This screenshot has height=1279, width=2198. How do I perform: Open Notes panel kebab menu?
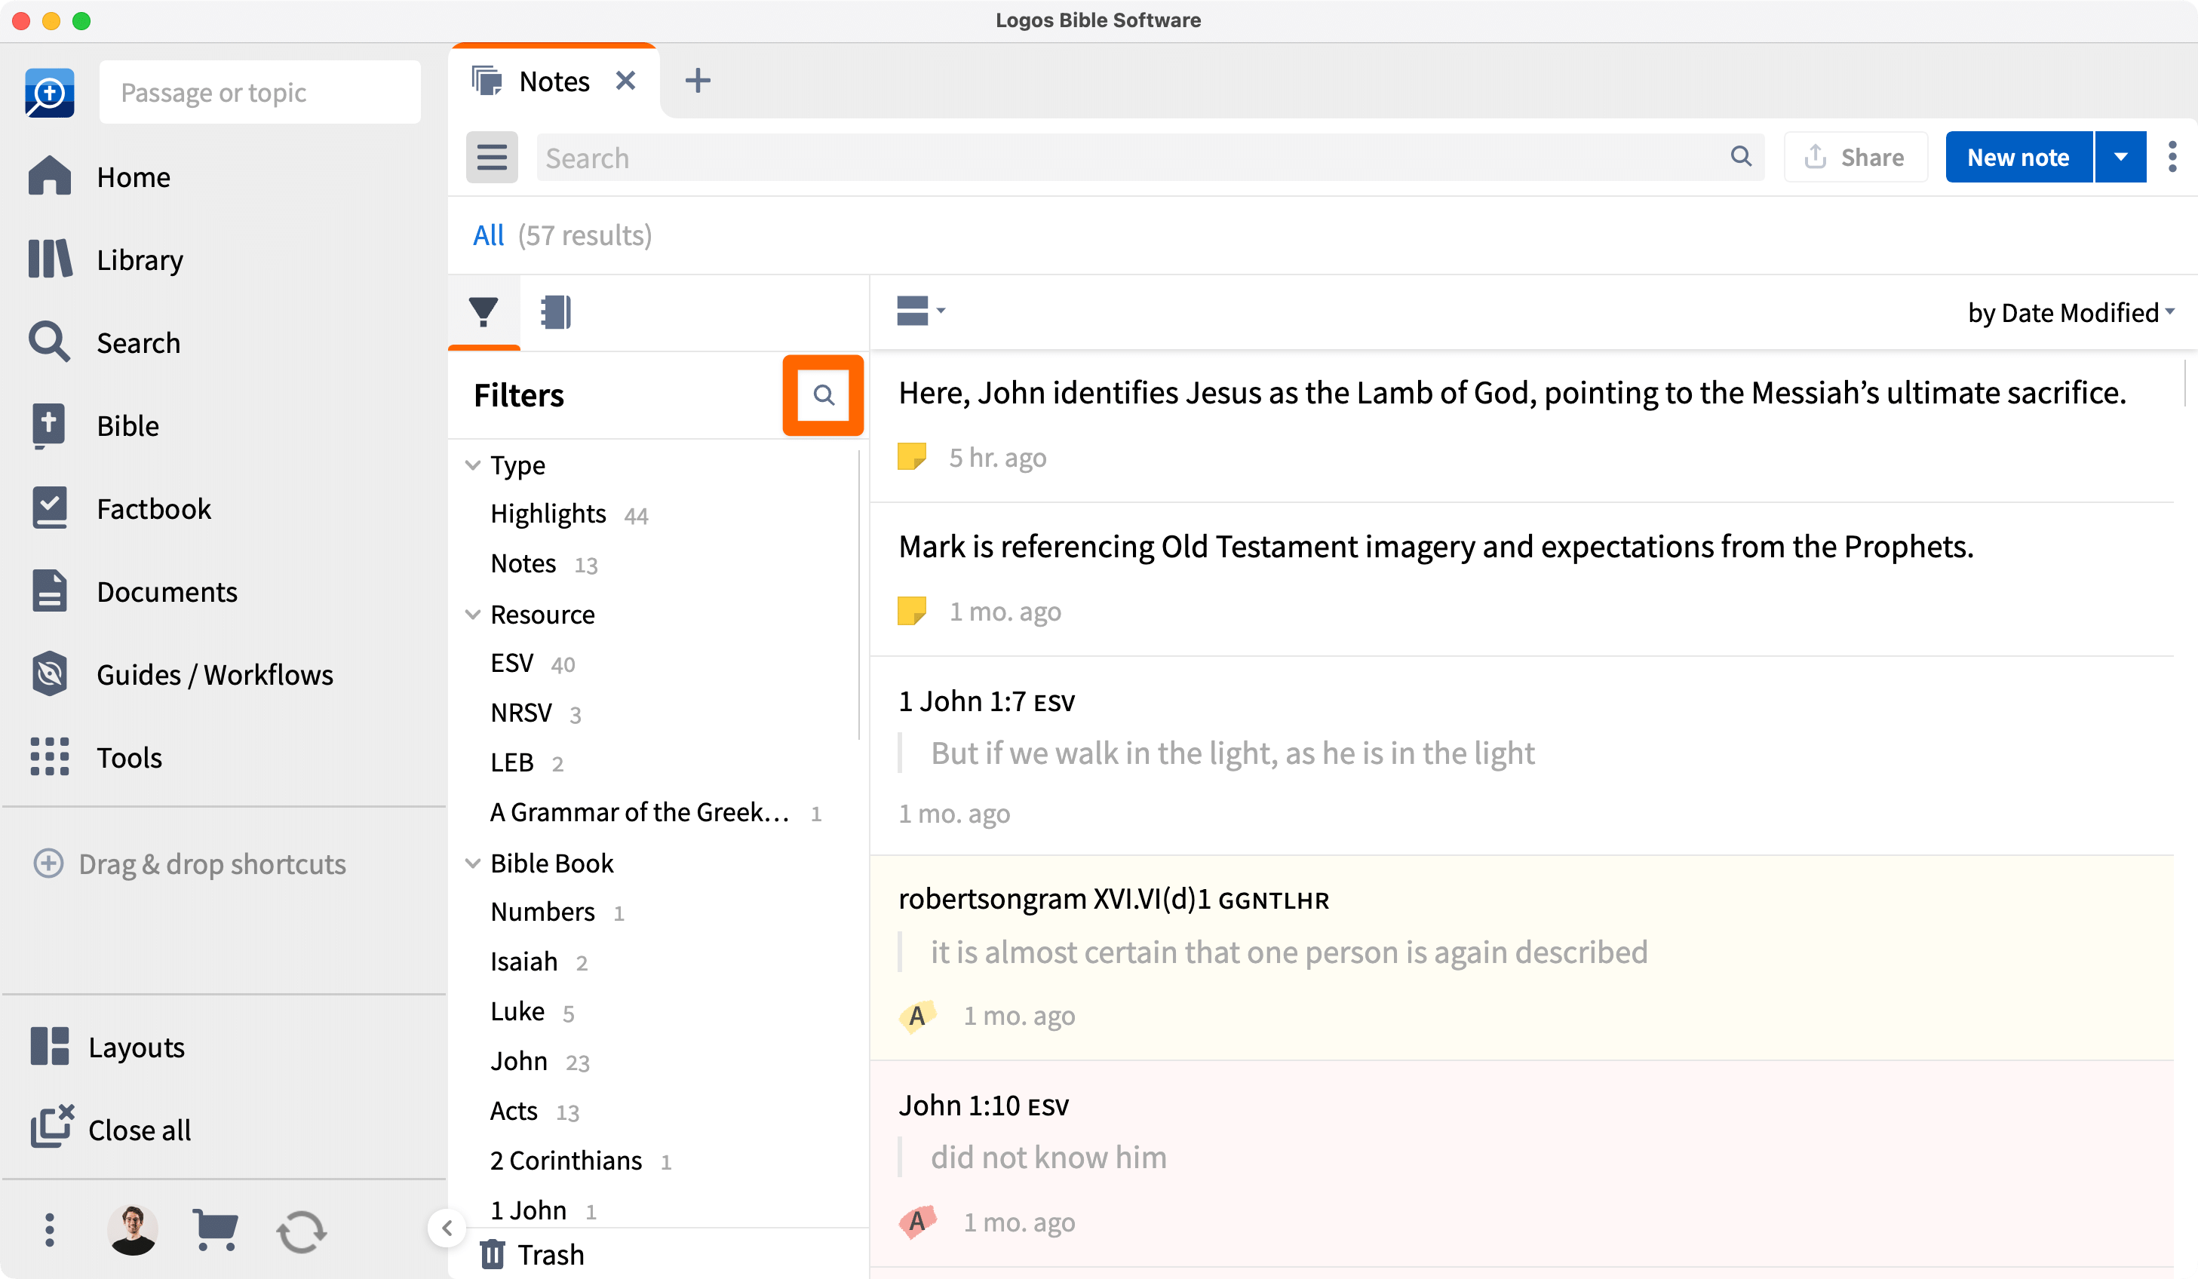coord(2172,158)
